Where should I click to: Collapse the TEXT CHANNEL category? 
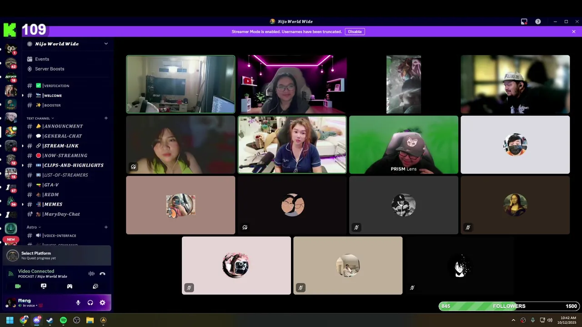pyautogui.click(x=40, y=118)
